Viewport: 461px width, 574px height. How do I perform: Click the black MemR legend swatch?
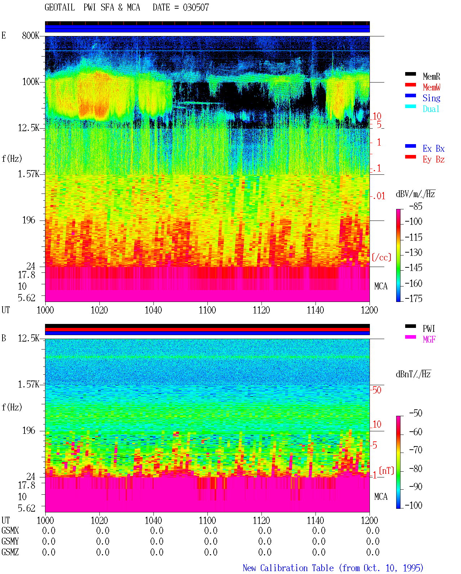click(x=411, y=74)
